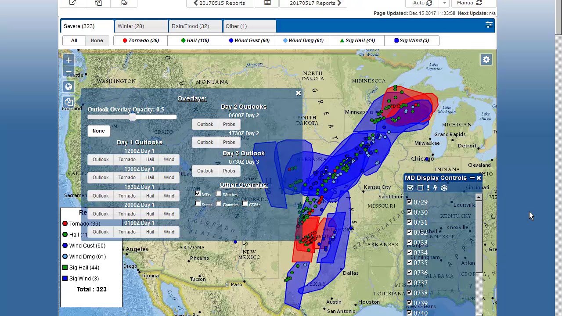Click the MD list scrollbar up arrow

pos(479,197)
